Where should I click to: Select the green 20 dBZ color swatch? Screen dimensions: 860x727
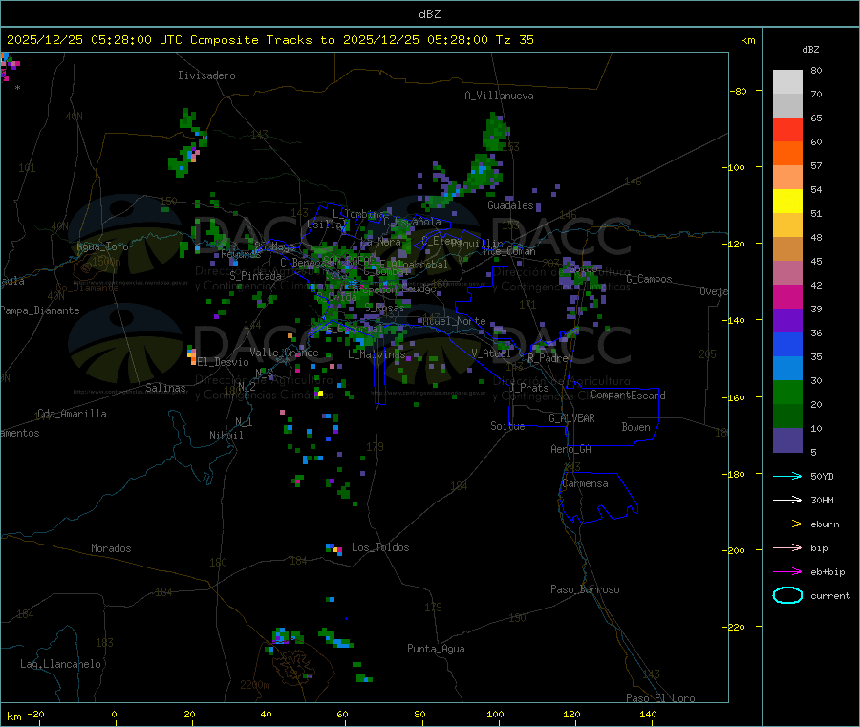click(x=787, y=392)
